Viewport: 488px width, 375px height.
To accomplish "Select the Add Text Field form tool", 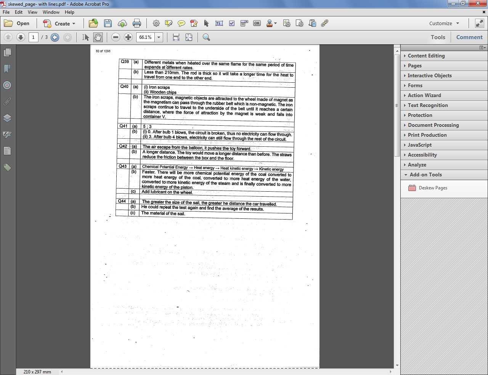I will [x=219, y=23].
